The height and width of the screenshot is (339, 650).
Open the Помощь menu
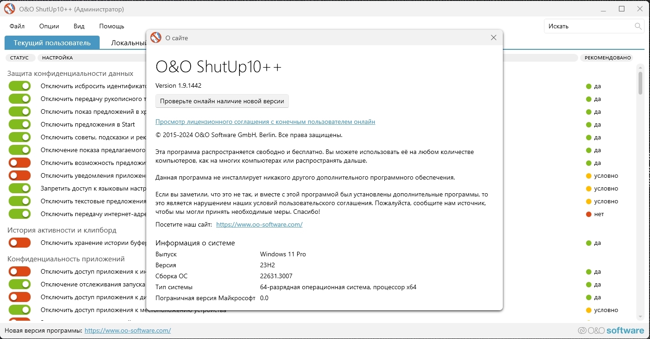pos(112,26)
